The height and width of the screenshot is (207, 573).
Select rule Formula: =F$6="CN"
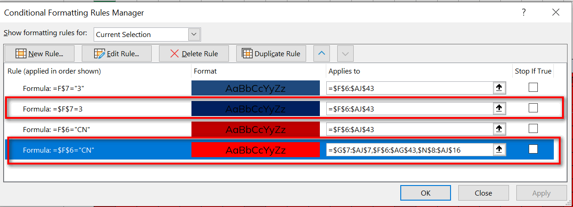pos(56,129)
